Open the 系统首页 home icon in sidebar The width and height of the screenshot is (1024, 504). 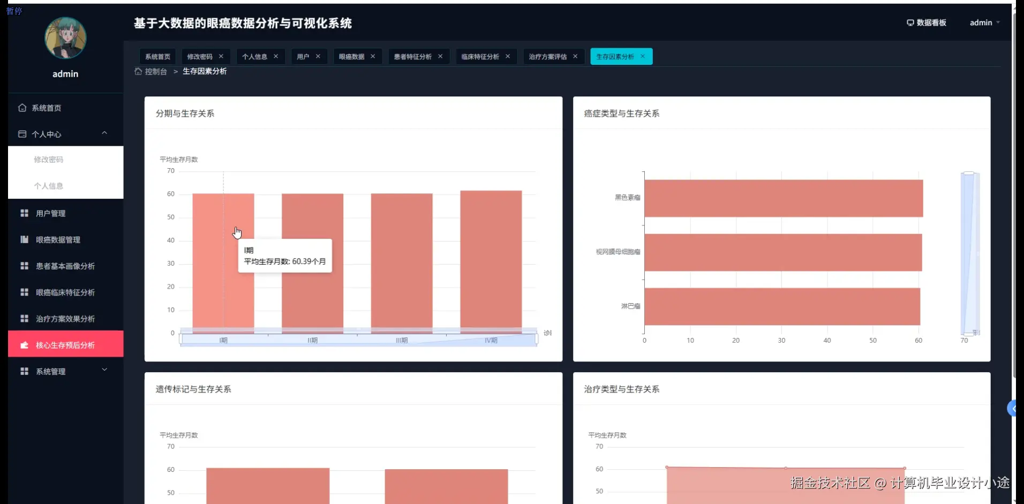[x=22, y=108]
